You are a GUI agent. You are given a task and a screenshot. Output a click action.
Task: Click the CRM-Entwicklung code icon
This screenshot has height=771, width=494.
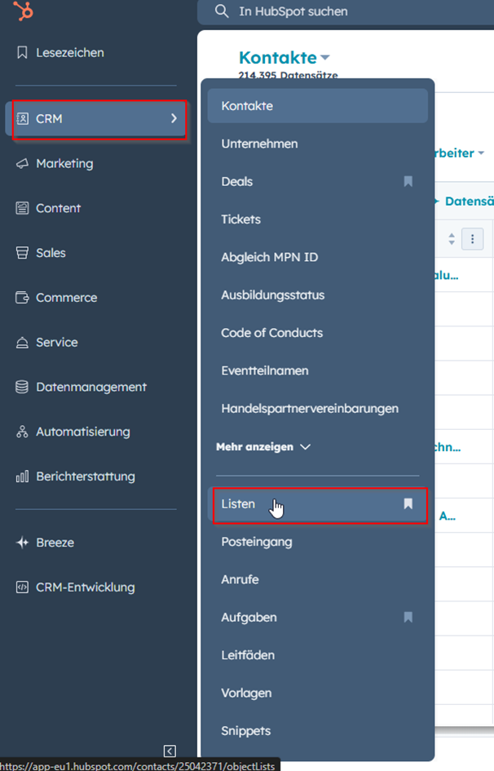pyautogui.click(x=22, y=587)
